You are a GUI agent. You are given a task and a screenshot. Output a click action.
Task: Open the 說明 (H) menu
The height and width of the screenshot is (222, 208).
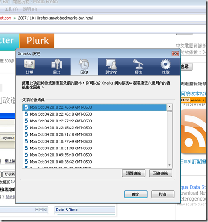click(30, 9)
